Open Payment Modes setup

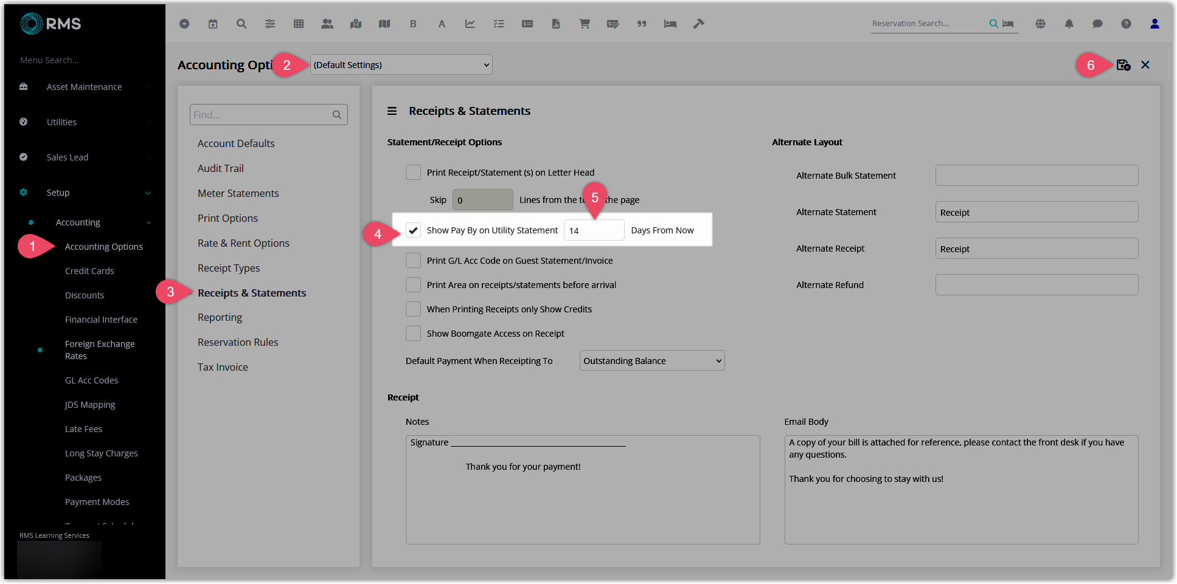(97, 502)
